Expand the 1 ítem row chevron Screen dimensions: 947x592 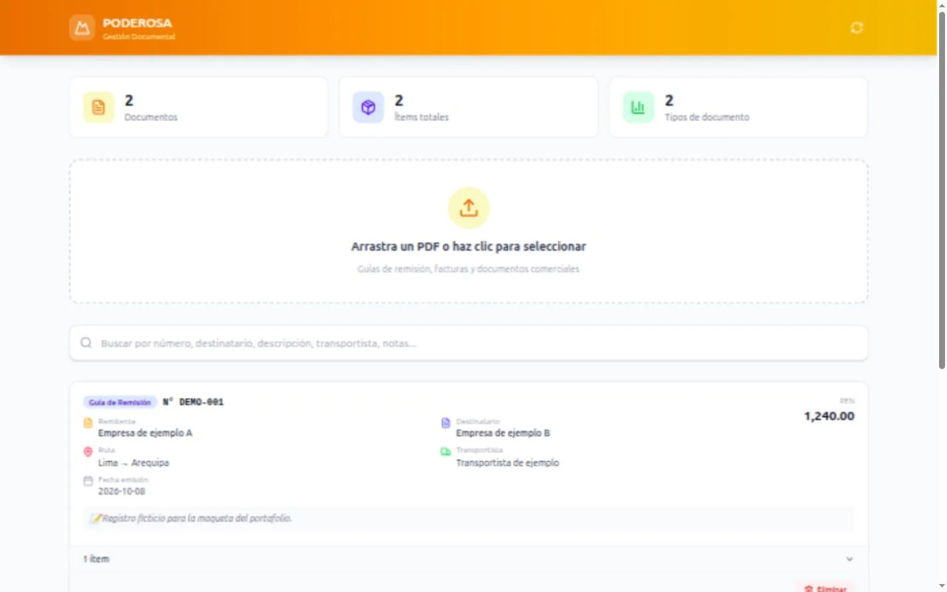pyautogui.click(x=849, y=559)
